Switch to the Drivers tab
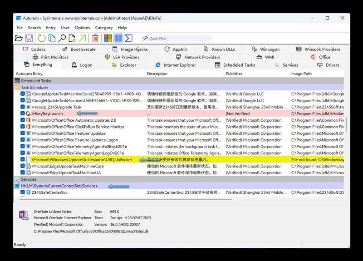The height and width of the screenshot is (261, 363). click(x=328, y=65)
